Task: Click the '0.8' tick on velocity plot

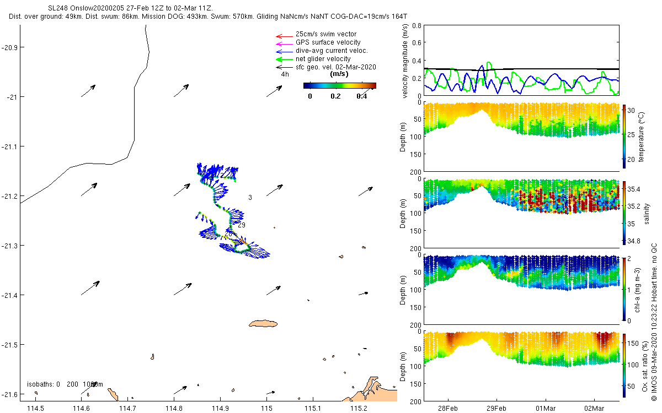Action: click(417, 26)
